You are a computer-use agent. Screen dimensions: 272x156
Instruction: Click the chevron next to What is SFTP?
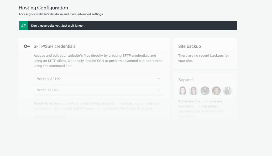(x=159, y=79)
